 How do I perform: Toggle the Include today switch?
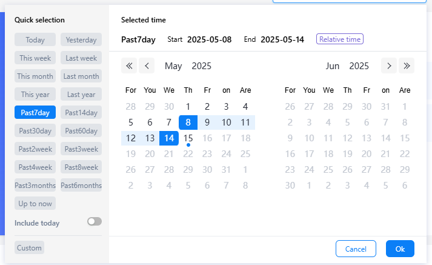pyautogui.click(x=94, y=222)
